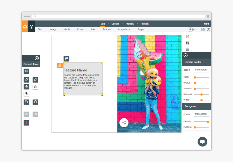Click the Next button
This screenshot has height=162, width=233.
[206, 24]
